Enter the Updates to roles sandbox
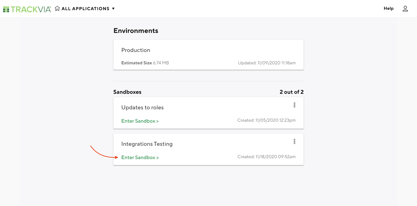 click(140, 121)
